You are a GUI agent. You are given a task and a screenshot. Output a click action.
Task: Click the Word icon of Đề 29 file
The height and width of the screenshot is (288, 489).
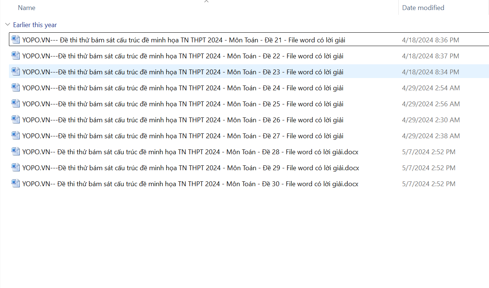point(16,168)
